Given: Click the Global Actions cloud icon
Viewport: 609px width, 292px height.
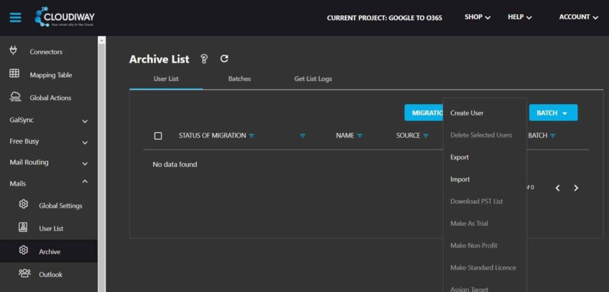Looking at the screenshot, I should (x=15, y=97).
